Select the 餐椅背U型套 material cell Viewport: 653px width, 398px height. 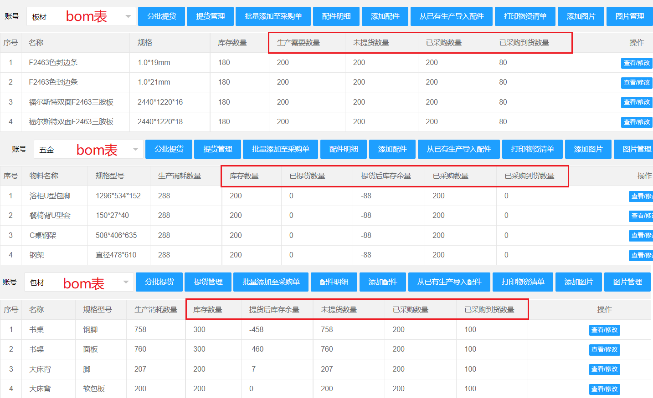55,215
